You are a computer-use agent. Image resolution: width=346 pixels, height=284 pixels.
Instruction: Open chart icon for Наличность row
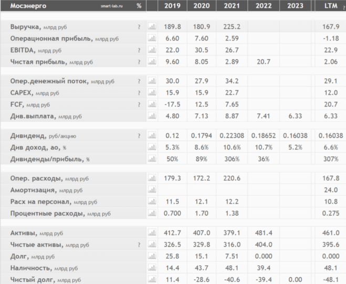[152, 268]
